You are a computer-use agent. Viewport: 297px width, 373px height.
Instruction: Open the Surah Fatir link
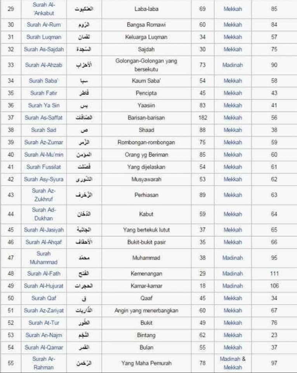coord(44,93)
